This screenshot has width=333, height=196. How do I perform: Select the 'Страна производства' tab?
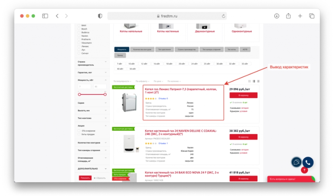187,50
